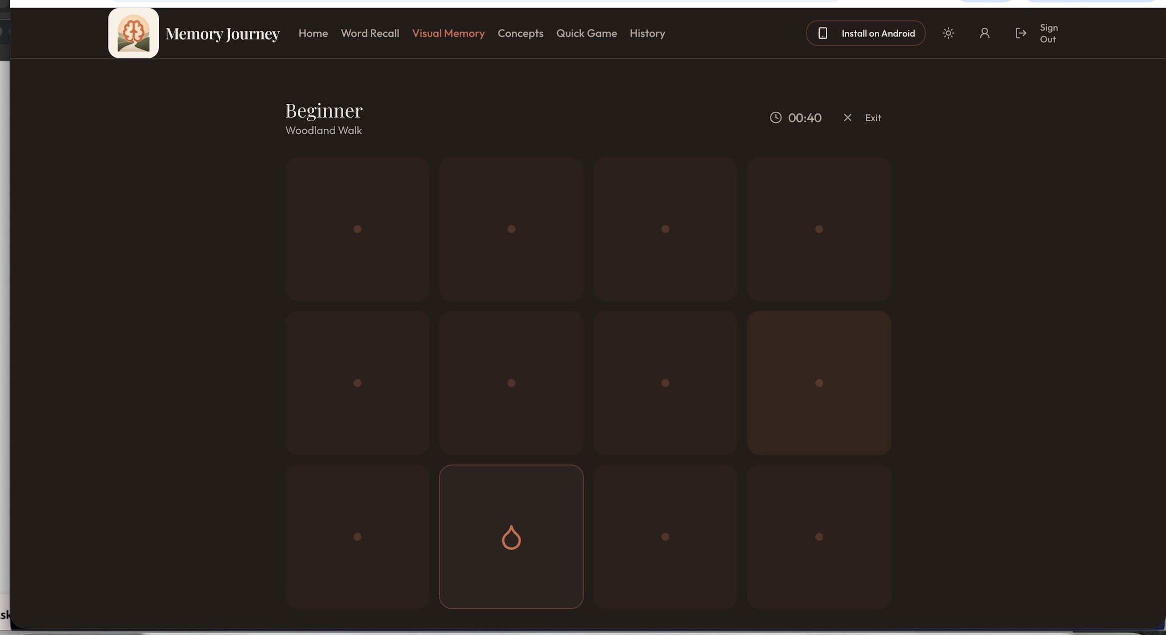Flip the fourth card in top row
Image resolution: width=1166 pixels, height=635 pixels.
pyautogui.click(x=819, y=229)
